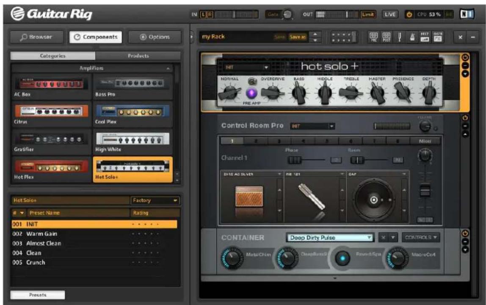Image resolution: width=486 pixels, height=305 pixels.
Task: Open the Factory preset bank dropdown
Action: 155,200
